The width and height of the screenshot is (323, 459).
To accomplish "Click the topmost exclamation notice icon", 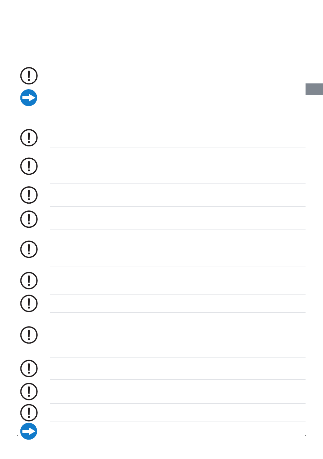I will [x=29, y=76].
